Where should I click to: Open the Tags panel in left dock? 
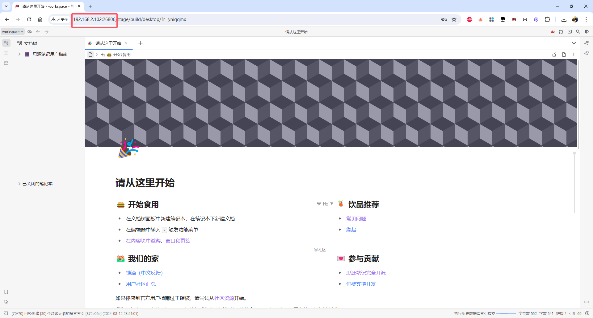pyautogui.click(x=6, y=302)
